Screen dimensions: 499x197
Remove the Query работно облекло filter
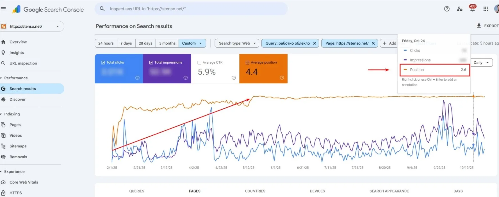[315, 43]
